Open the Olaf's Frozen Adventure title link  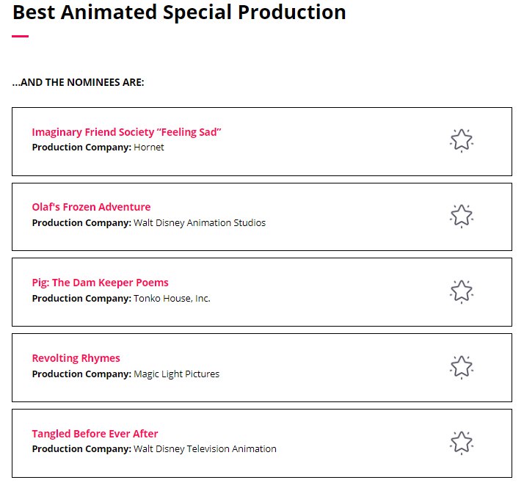(91, 207)
